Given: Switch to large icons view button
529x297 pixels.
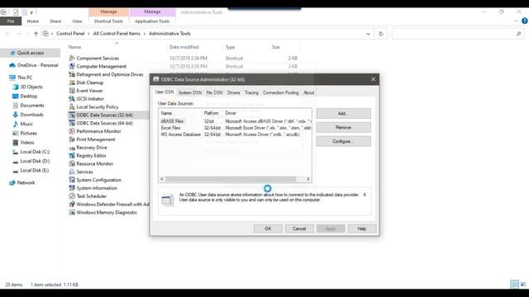Looking at the screenshot, I should (x=523, y=285).
